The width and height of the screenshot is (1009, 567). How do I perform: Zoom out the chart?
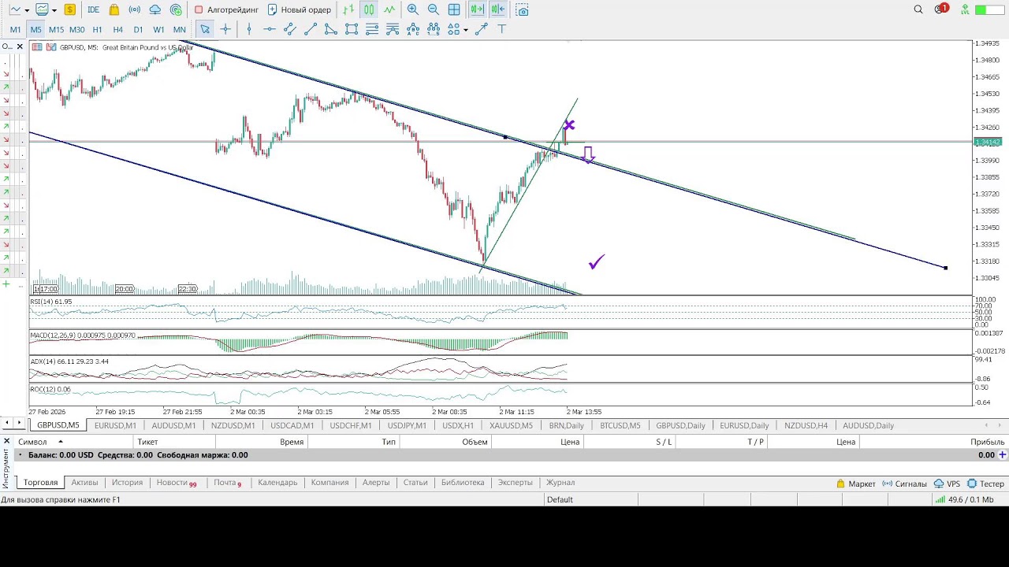[434, 9]
